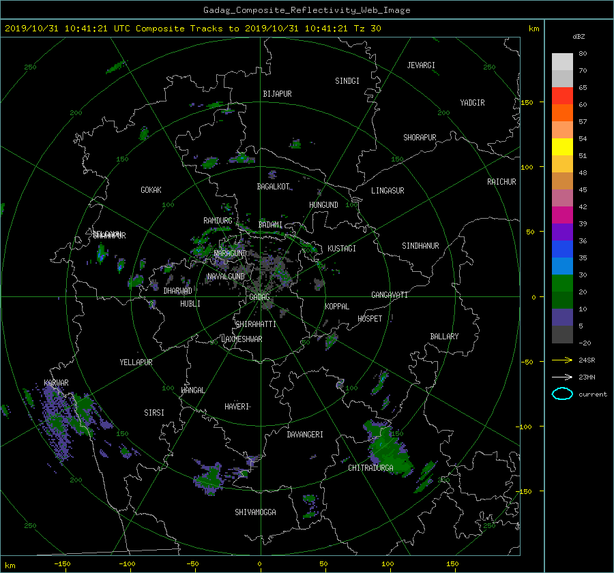The image size is (614, 573).
Task: Click the CHITRADURGA city label
Action: click(x=370, y=468)
